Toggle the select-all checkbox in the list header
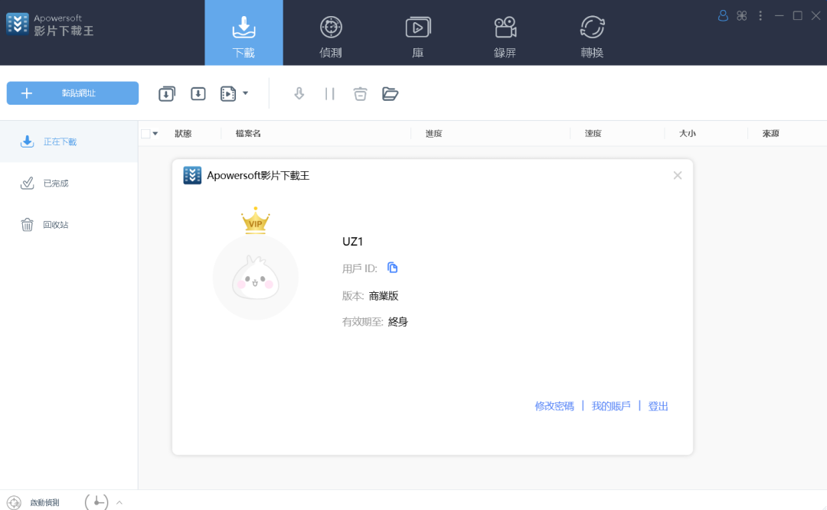827x510 pixels. (145, 134)
